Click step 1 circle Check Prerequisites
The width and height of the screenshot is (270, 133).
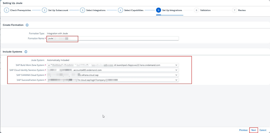click(x=6, y=10)
